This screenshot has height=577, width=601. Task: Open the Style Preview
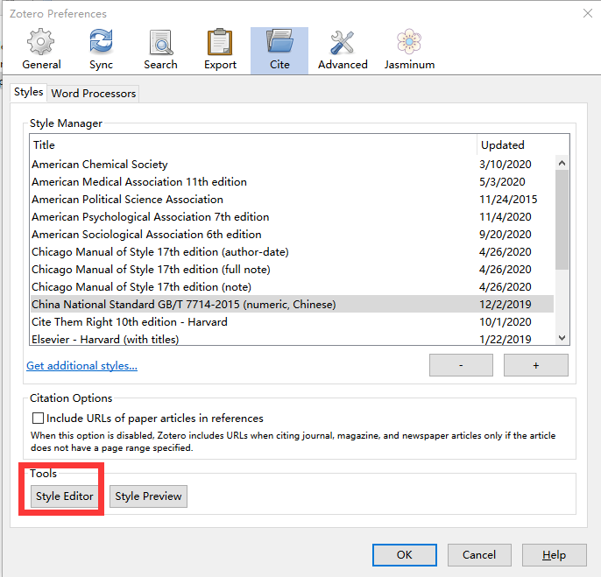148,496
